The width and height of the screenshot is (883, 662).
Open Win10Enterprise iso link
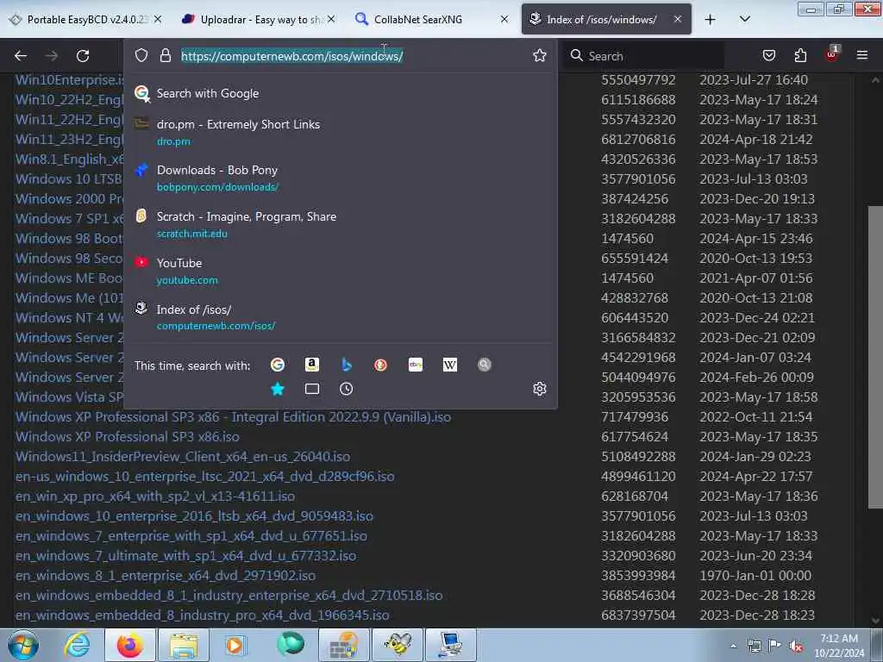click(x=69, y=80)
